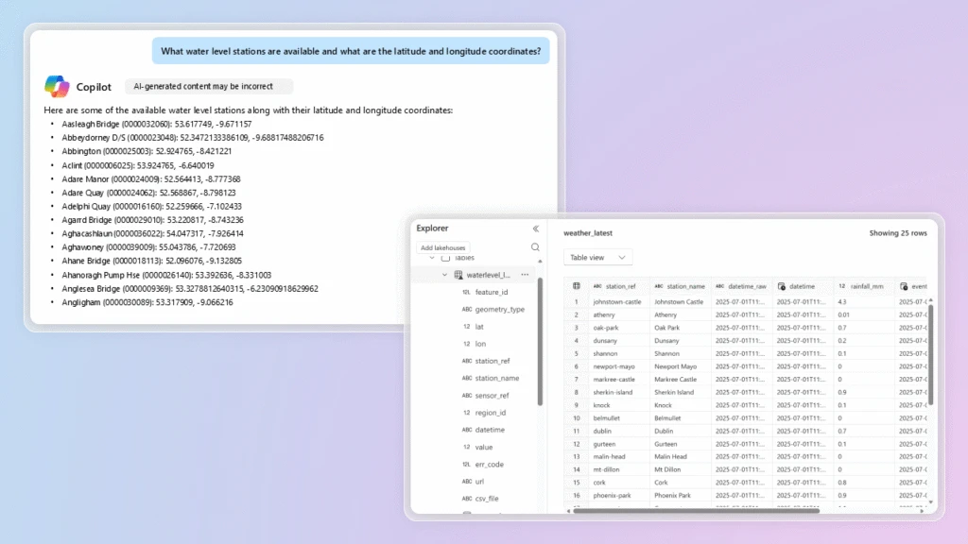Select the geometry_type field in Explorer
Screen dimensions: 968x544
pos(500,309)
